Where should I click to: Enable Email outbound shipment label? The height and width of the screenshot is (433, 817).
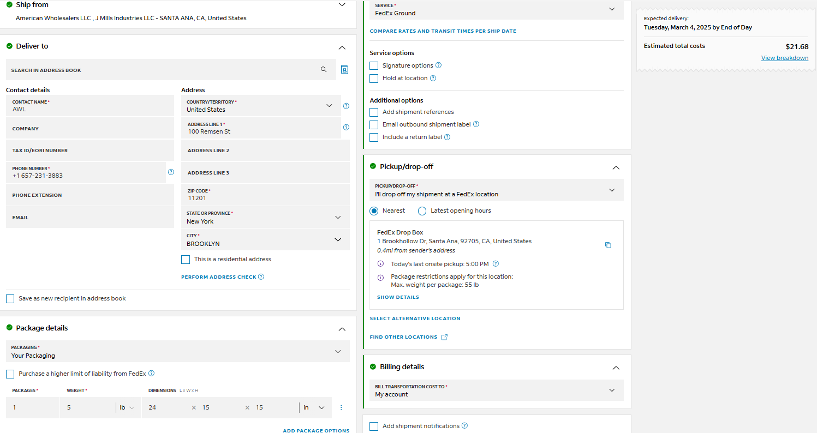(x=374, y=125)
